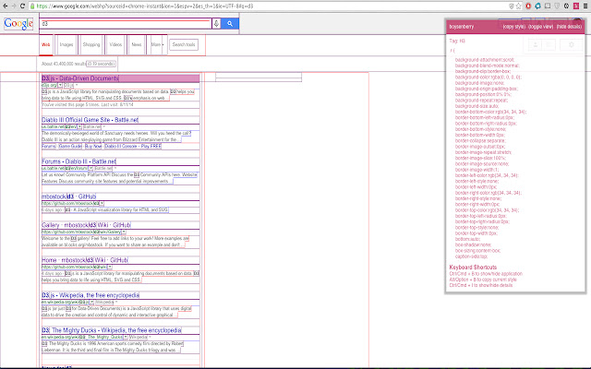Expand dropdown arrow beside us.battle.net/d3/en/ URL
The height and width of the screenshot is (369, 591).
click(79, 127)
